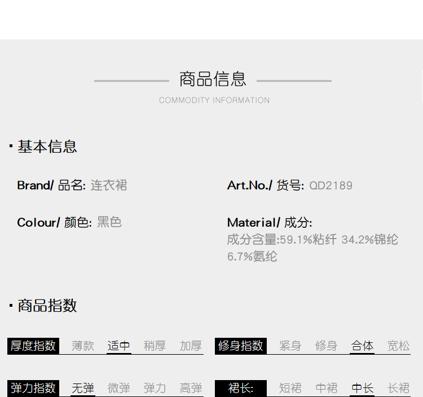
Task: Choose fit option 紧身
Action: [x=290, y=346]
